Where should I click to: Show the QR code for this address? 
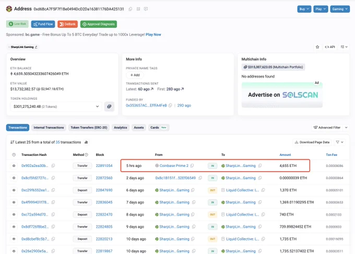pos(138,9)
